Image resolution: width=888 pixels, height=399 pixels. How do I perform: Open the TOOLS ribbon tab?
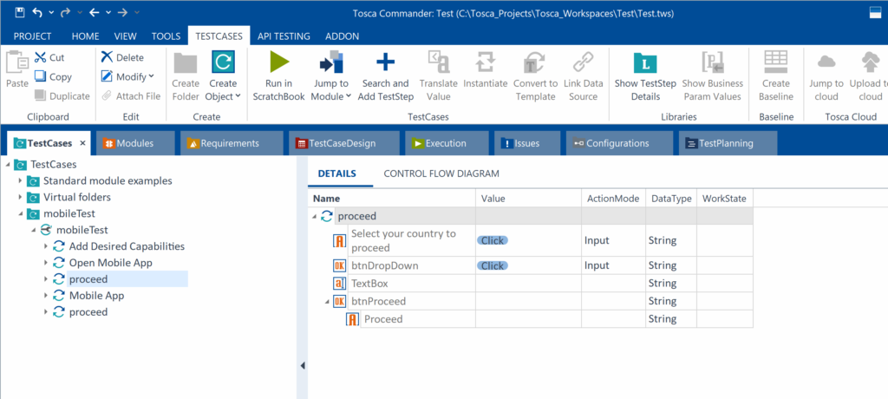pyautogui.click(x=166, y=36)
